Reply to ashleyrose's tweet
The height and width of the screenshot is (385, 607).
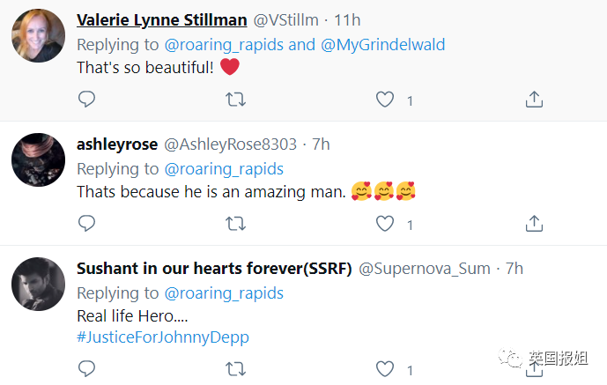click(x=86, y=225)
